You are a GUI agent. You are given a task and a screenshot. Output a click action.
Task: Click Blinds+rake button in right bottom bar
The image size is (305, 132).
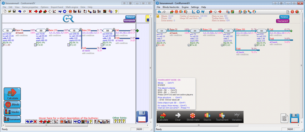pyautogui.click(x=192, y=117)
